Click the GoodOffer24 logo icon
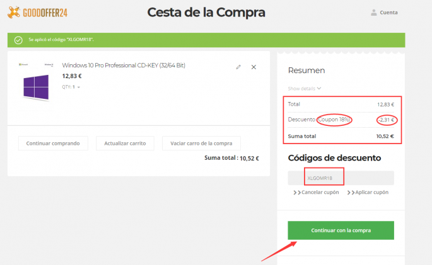Viewport: 432px width, 265px height. (14, 13)
